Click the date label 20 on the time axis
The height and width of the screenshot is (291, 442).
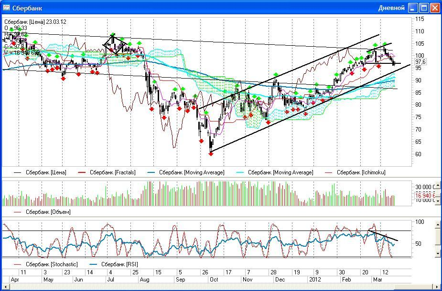tap(366, 272)
